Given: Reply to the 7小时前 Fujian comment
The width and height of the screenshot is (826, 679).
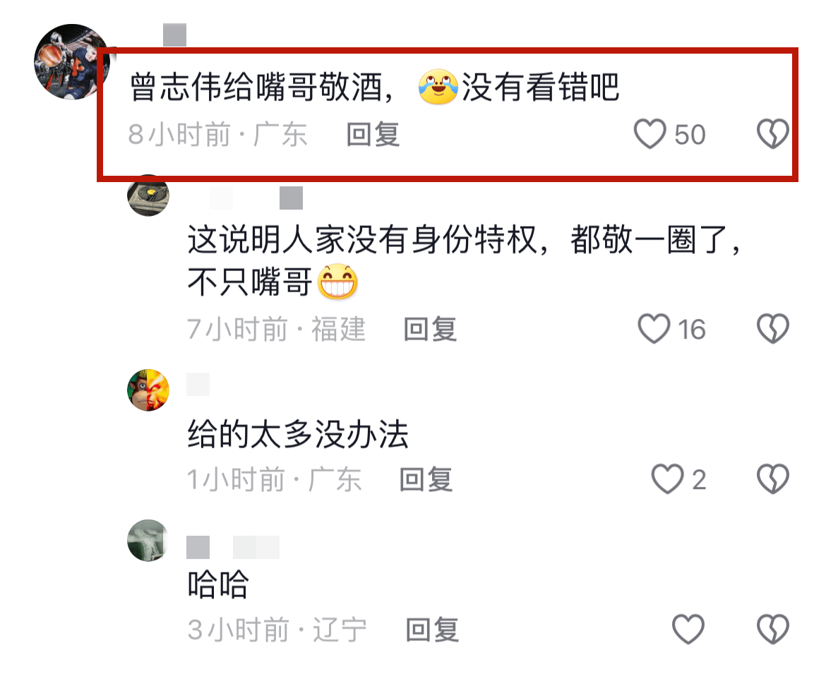Looking at the screenshot, I should pyautogui.click(x=430, y=329).
